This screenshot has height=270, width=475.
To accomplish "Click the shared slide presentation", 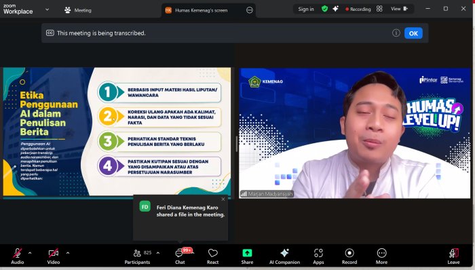I will pyautogui.click(x=117, y=132).
